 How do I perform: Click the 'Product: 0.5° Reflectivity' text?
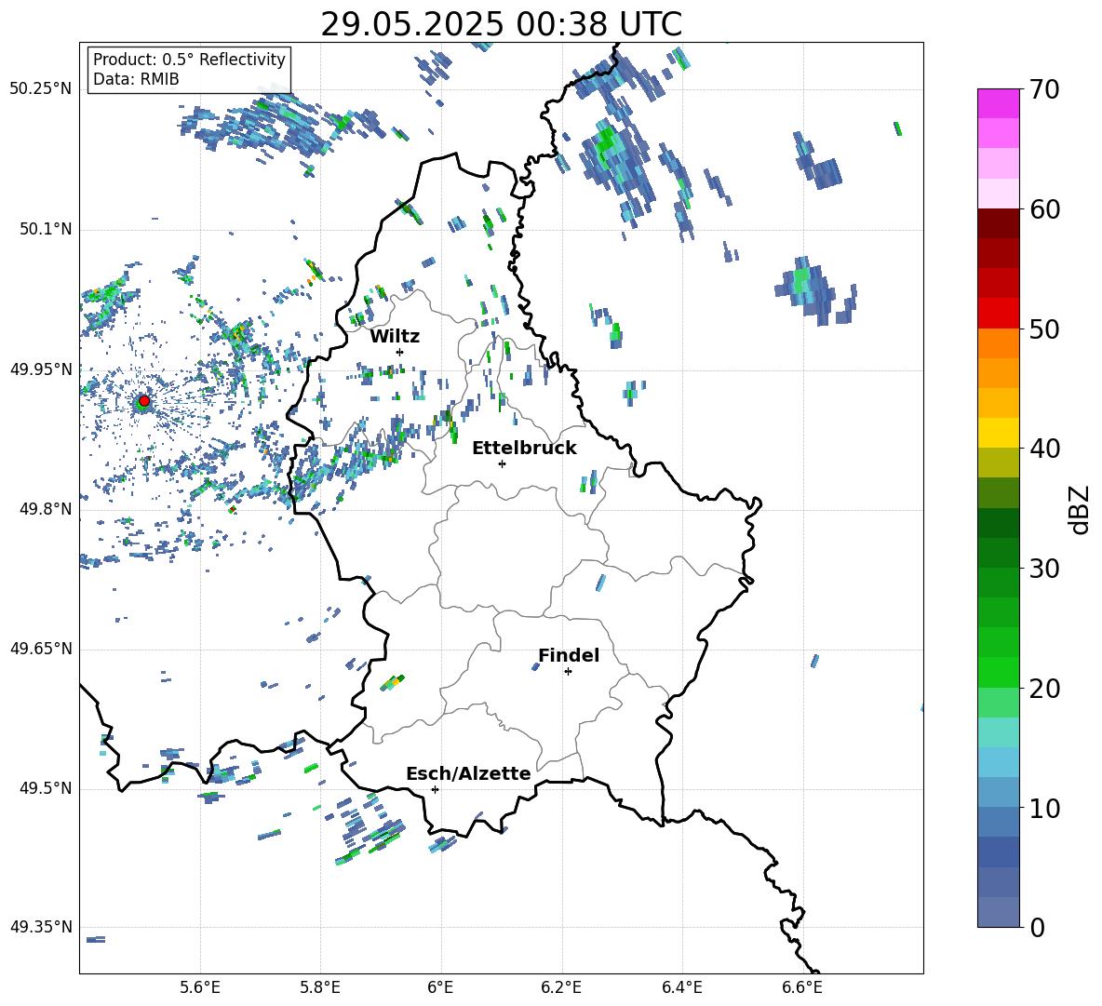point(189,60)
